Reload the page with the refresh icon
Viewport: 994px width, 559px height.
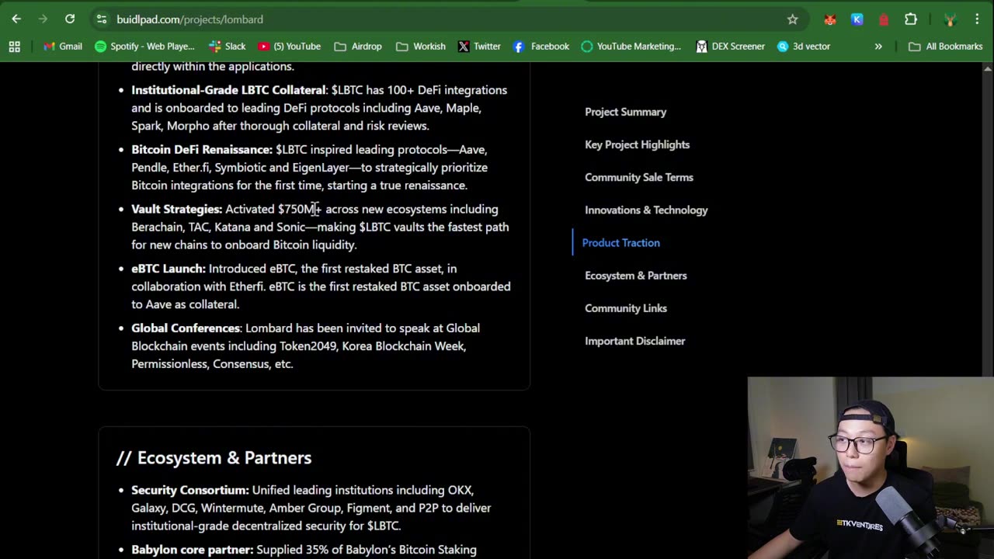pyautogui.click(x=70, y=19)
